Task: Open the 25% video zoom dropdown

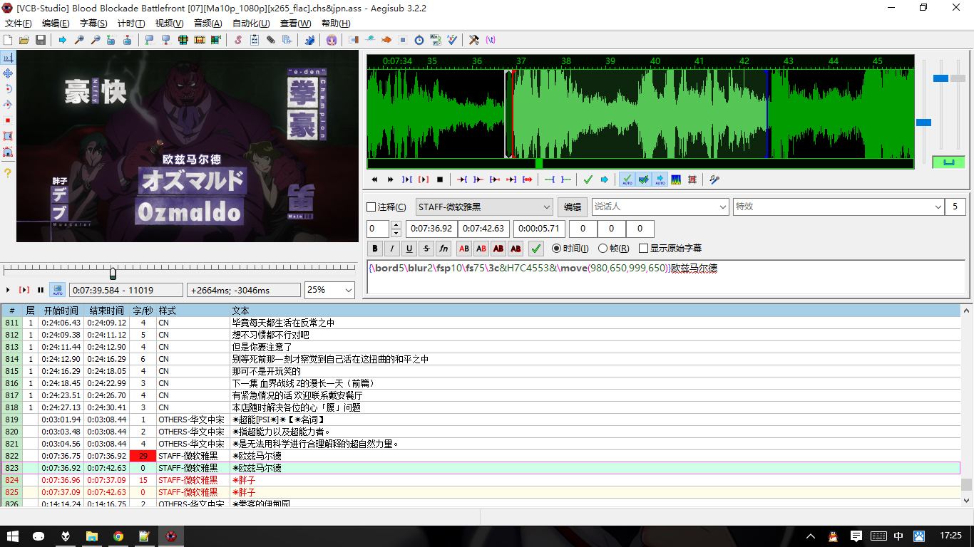Action: [329, 290]
